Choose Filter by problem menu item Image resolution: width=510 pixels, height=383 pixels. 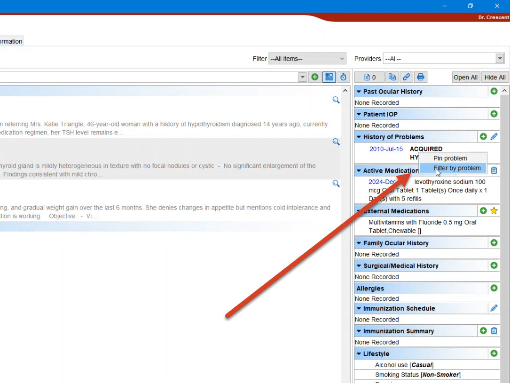pos(457,168)
